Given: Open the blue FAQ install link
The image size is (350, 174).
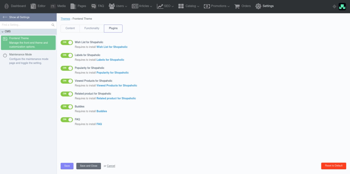Looking at the screenshot, I should tap(99, 124).
